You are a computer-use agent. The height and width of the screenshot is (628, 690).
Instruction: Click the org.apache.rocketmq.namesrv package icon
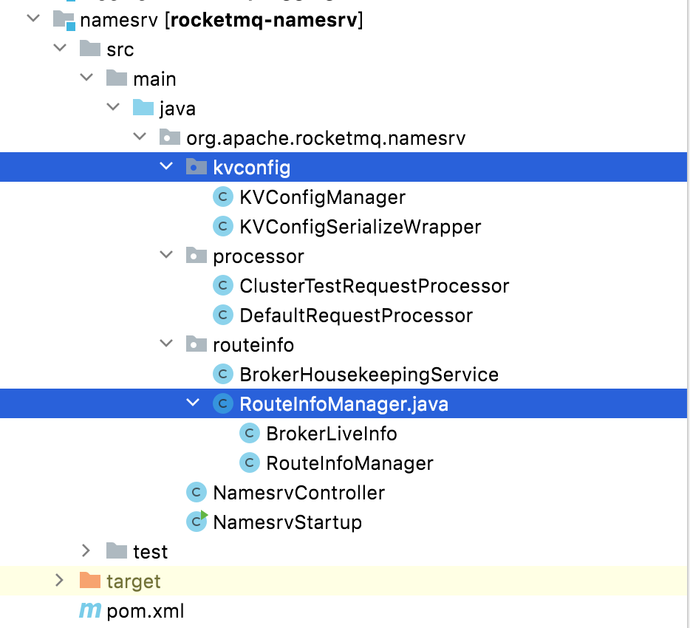170,137
